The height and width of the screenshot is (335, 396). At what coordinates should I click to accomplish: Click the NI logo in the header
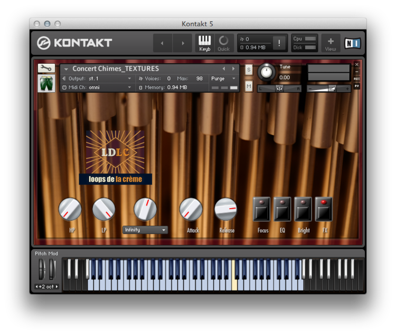pyautogui.click(x=352, y=43)
